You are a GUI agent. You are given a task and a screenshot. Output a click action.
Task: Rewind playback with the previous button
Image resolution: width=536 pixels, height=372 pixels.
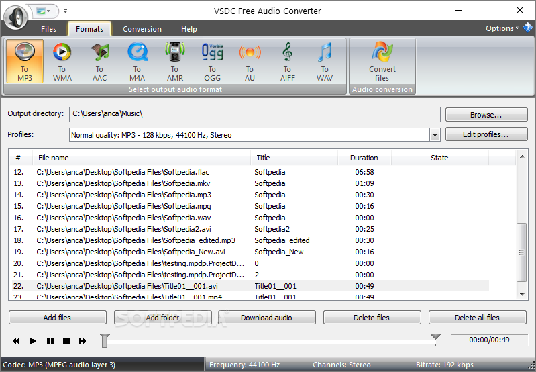(16, 341)
